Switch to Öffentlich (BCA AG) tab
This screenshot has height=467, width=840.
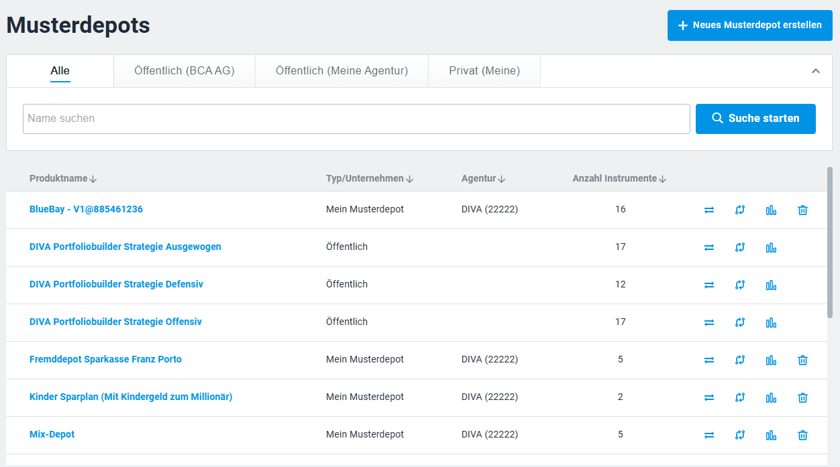(185, 71)
